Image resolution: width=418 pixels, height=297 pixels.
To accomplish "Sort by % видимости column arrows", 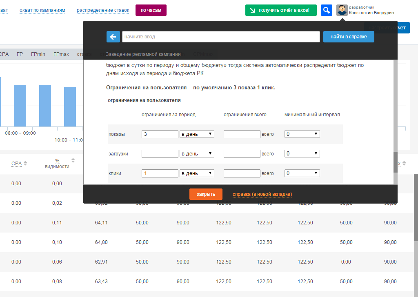I will 73,160.
